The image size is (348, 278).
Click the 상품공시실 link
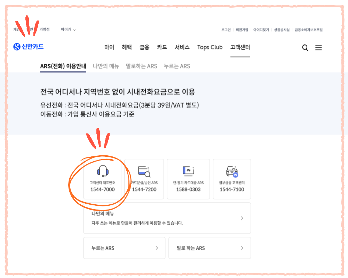(x=282, y=30)
